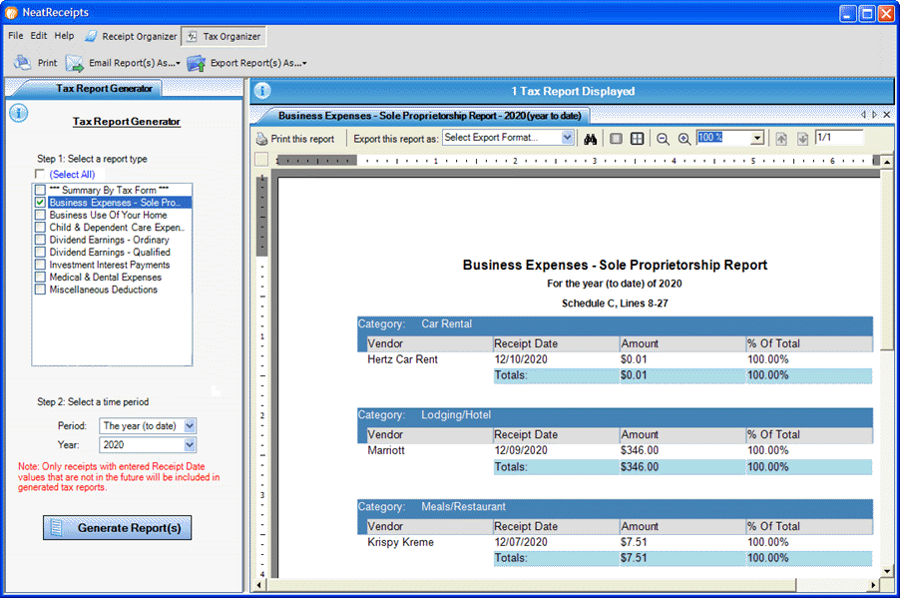Click horizontal scrollbar left arrow

[259, 585]
